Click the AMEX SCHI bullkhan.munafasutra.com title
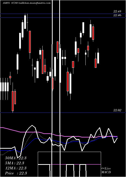The height and width of the screenshot is (177, 126). 26,3
